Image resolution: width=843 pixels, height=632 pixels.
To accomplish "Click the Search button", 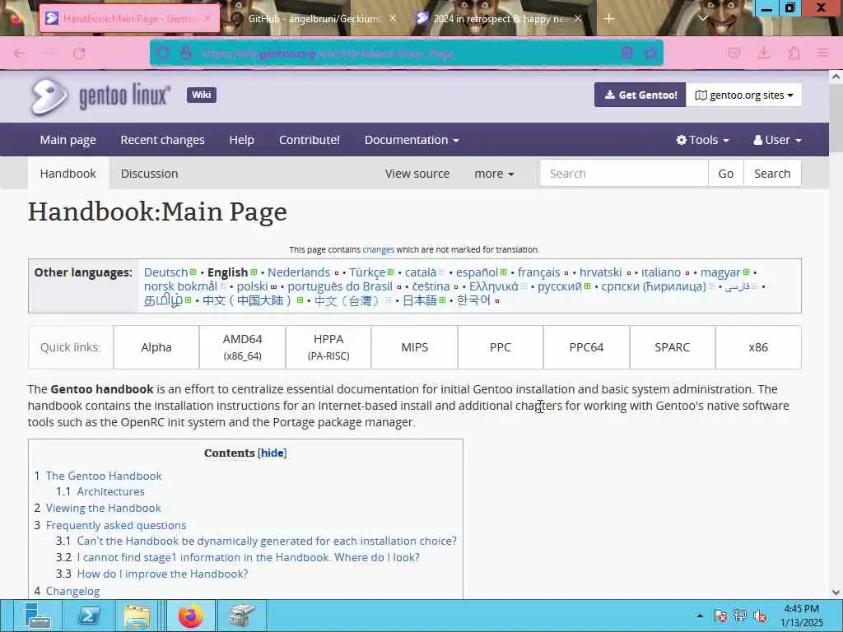I will [772, 174].
